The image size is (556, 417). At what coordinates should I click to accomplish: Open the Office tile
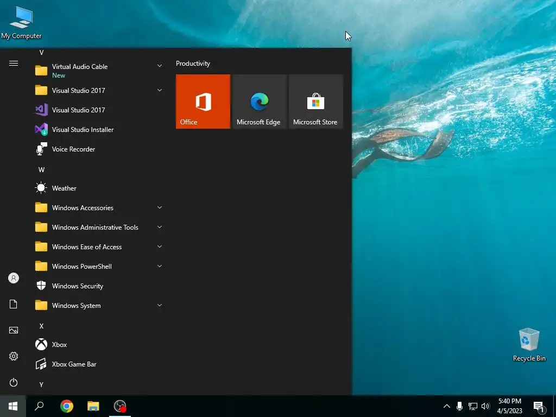(203, 102)
